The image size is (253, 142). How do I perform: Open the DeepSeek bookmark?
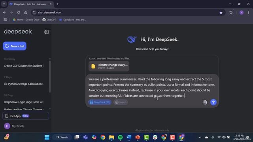pyautogui.click(x=73, y=20)
